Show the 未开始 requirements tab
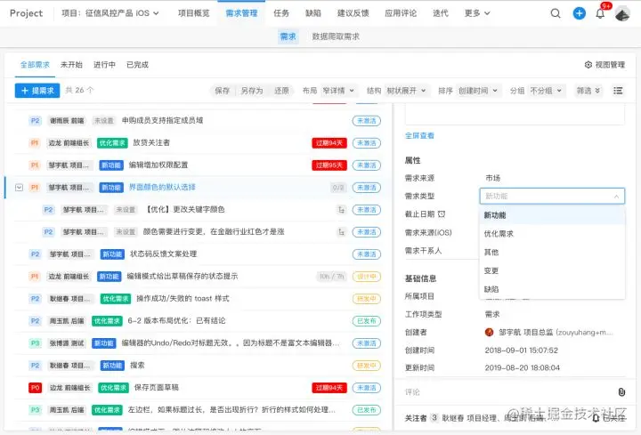The height and width of the screenshot is (435, 641). coord(71,65)
